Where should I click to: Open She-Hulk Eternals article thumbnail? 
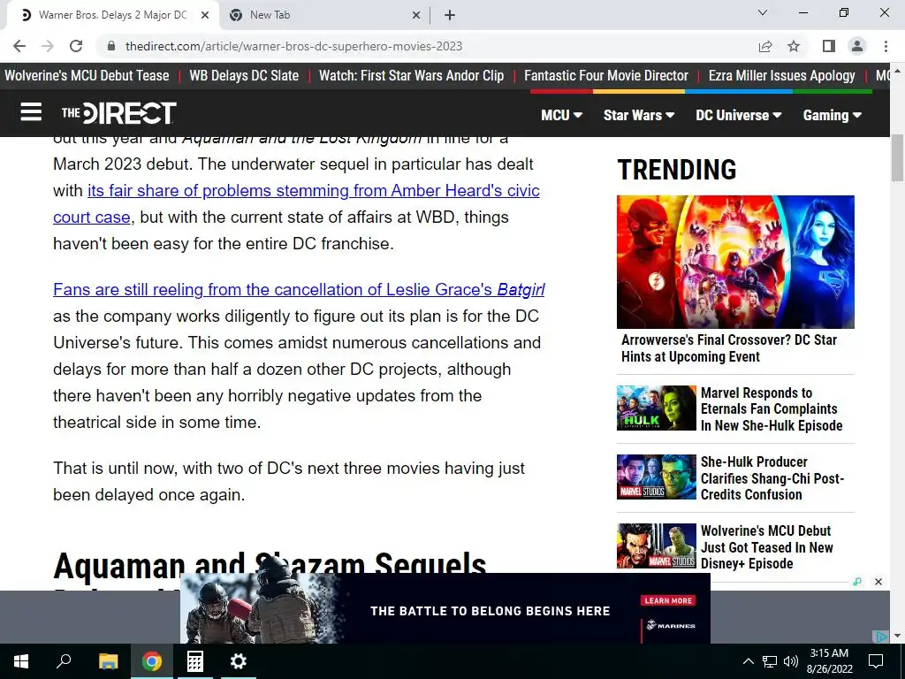coord(657,408)
